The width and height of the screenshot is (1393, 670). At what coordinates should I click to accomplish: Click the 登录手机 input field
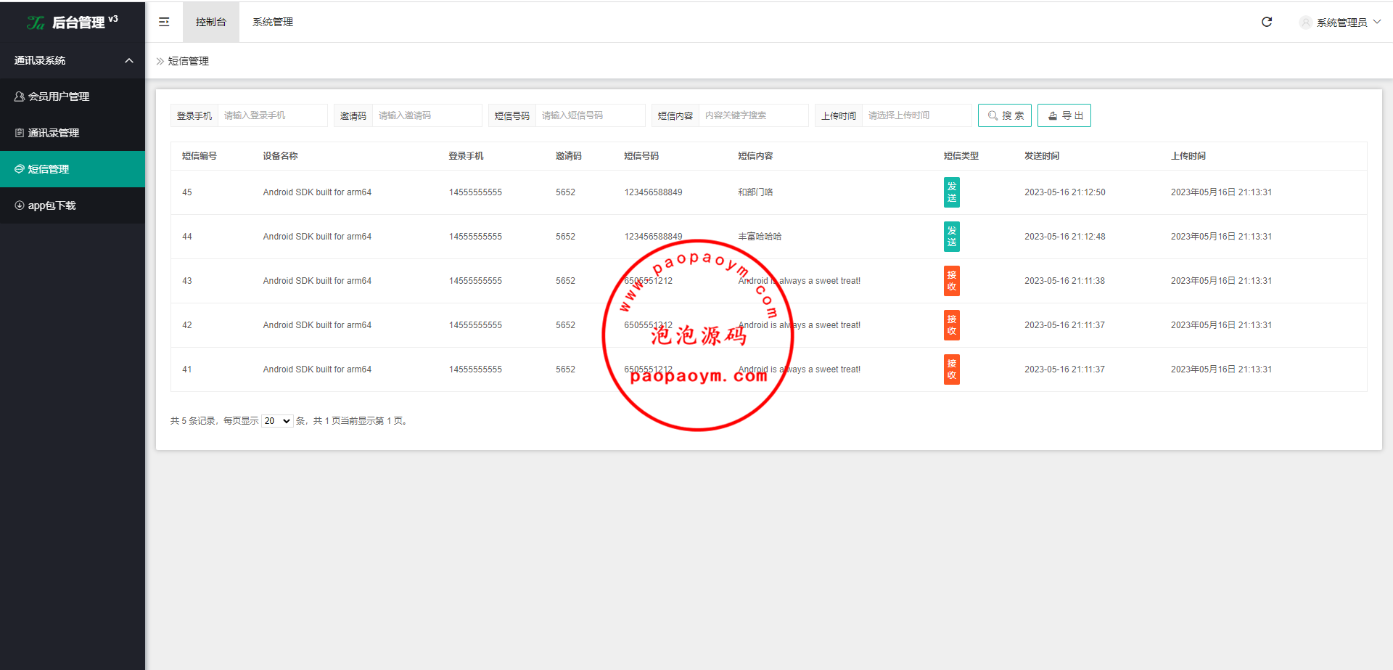click(x=272, y=115)
